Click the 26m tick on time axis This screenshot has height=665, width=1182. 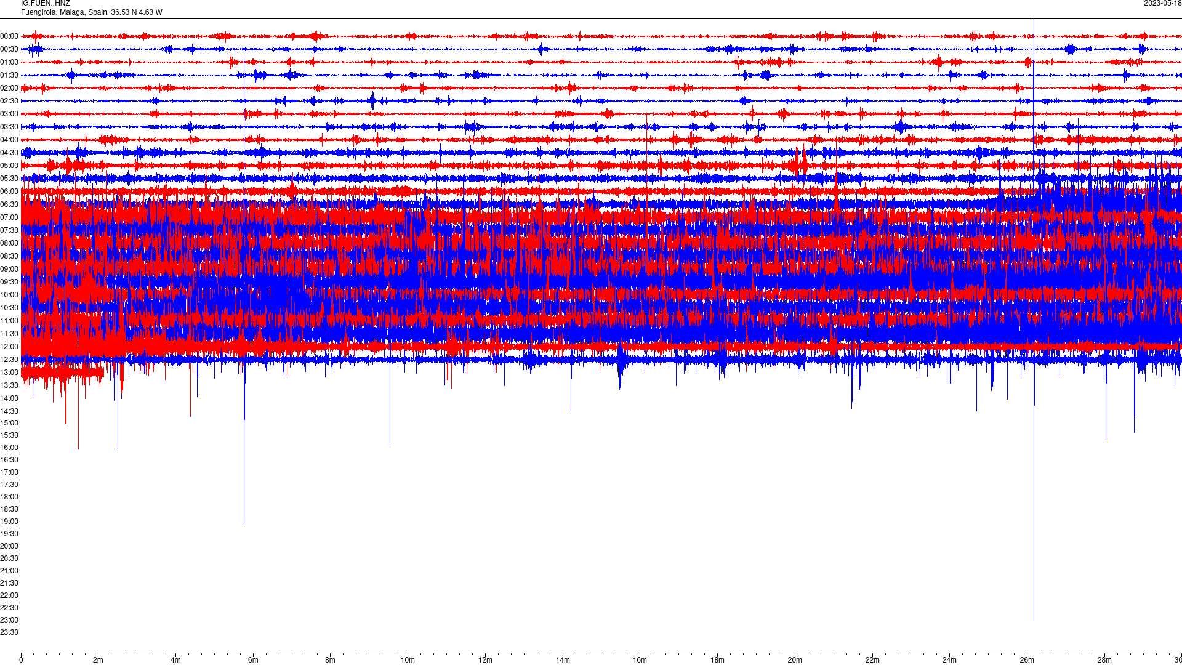1027,660
